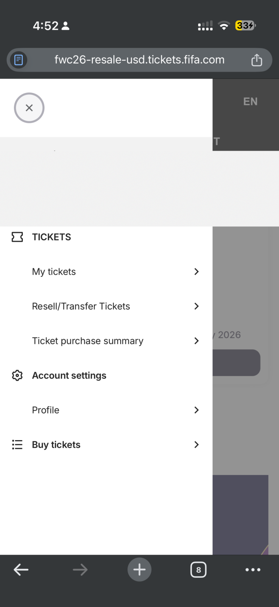This screenshot has height=607, width=279.
Task: Click the Account settings gear icon
Action: pyautogui.click(x=17, y=376)
